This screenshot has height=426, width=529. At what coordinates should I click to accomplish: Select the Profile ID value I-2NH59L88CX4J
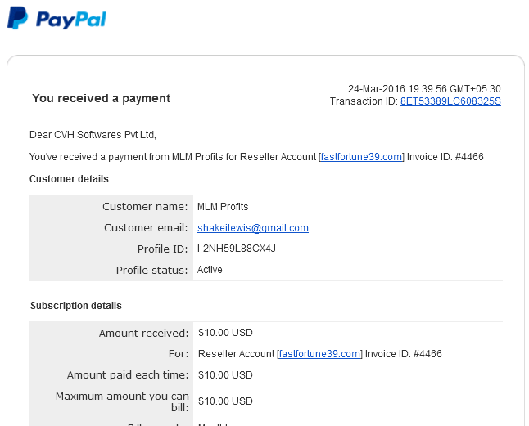point(236,249)
